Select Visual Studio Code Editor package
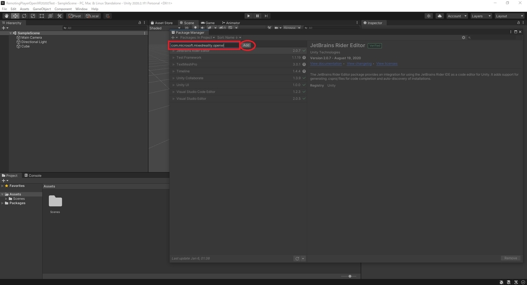 tap(238, 92)
